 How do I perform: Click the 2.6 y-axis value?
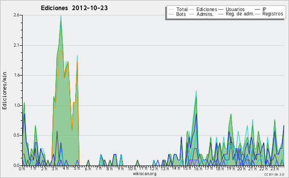[16, 15]
